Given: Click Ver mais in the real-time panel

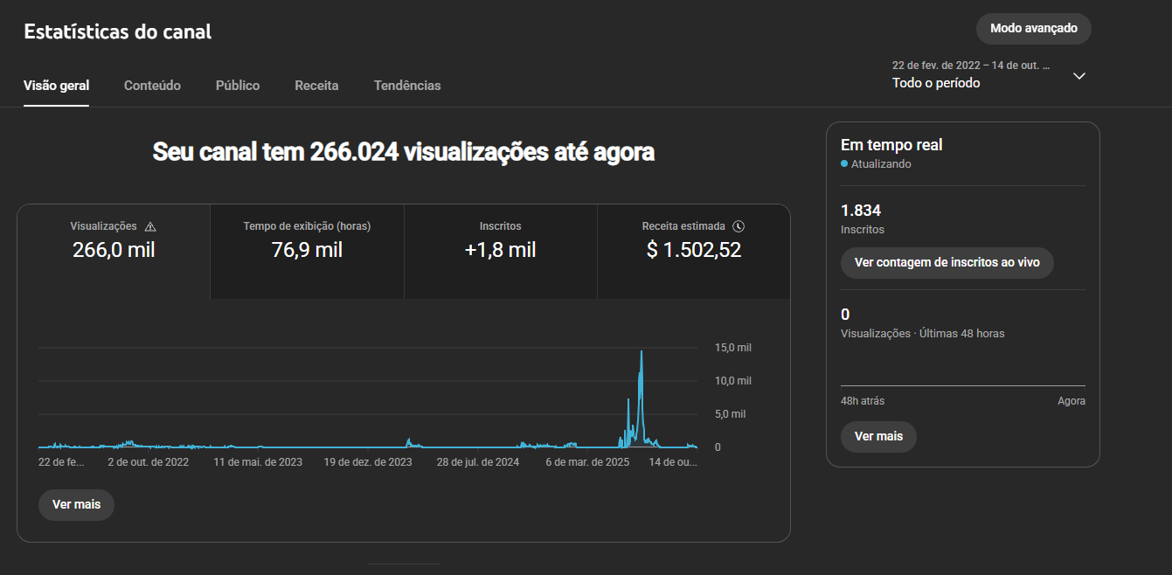Looking at the screenshot, I should [878, 436].
